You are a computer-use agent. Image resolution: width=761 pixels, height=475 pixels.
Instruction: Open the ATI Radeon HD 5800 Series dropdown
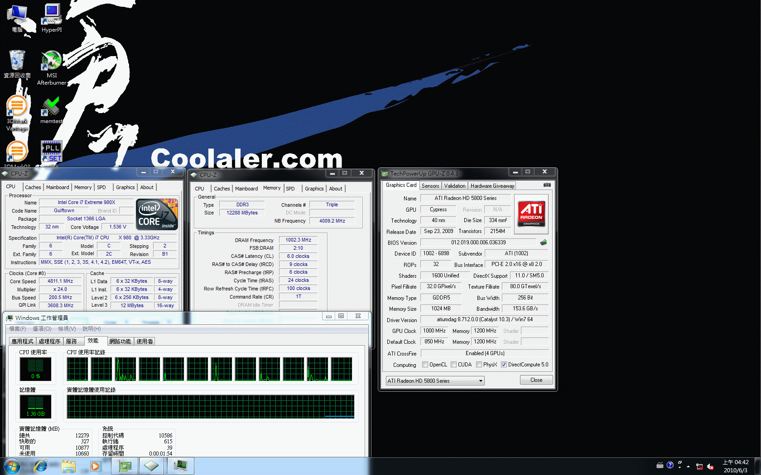click(435, 381)
